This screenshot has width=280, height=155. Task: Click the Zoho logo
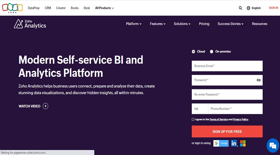(12, 8)
